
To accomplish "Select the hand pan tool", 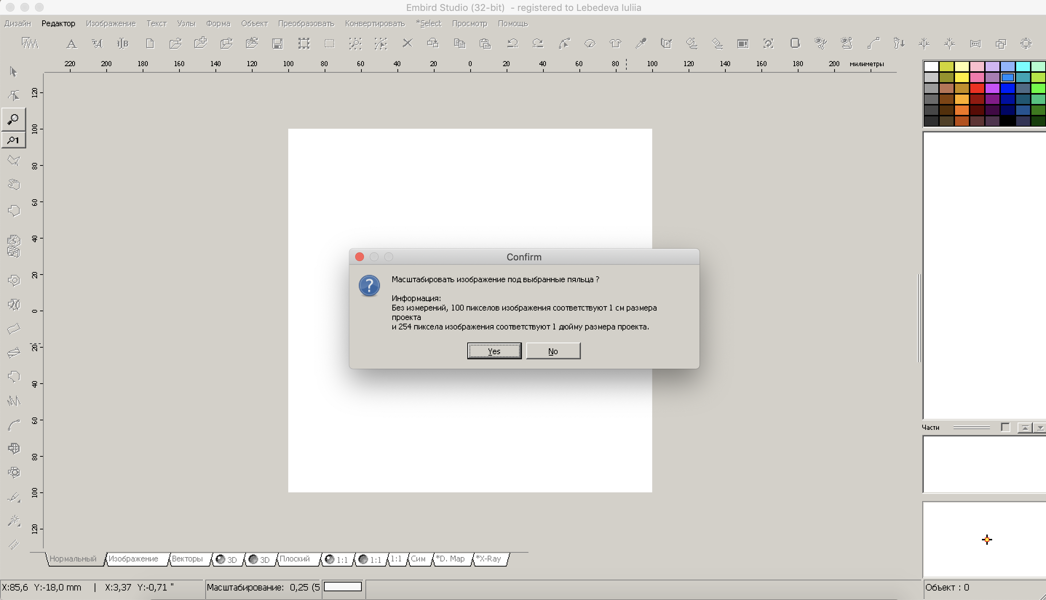I will point(14,185).
